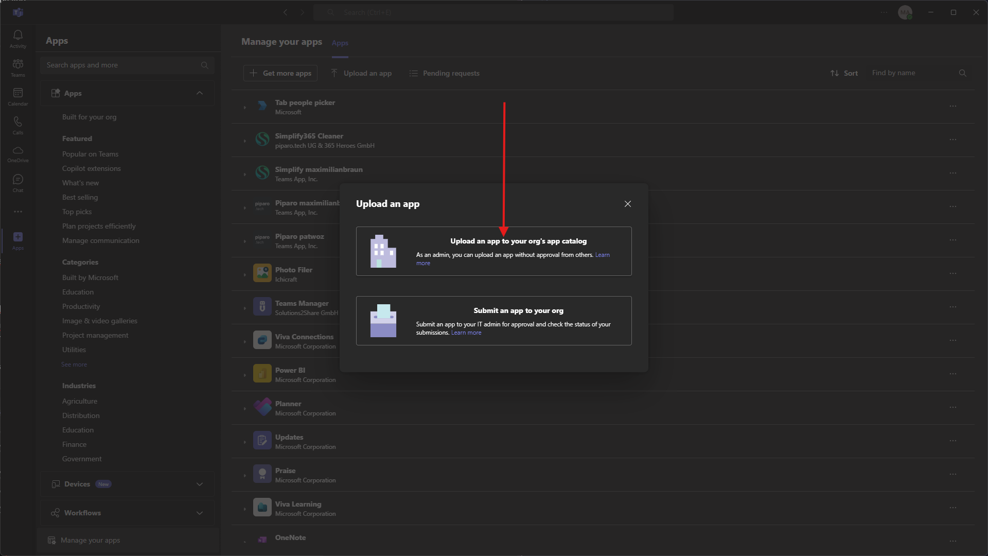The width and height of the screenshot is (988, 556).
Task: Click the Simplify365 Cleaner app icon
Action: click(x=262, y=140)
